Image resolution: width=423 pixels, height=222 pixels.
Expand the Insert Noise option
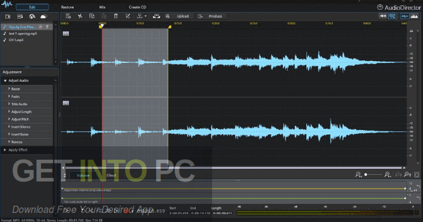click(x=27, y=134)
